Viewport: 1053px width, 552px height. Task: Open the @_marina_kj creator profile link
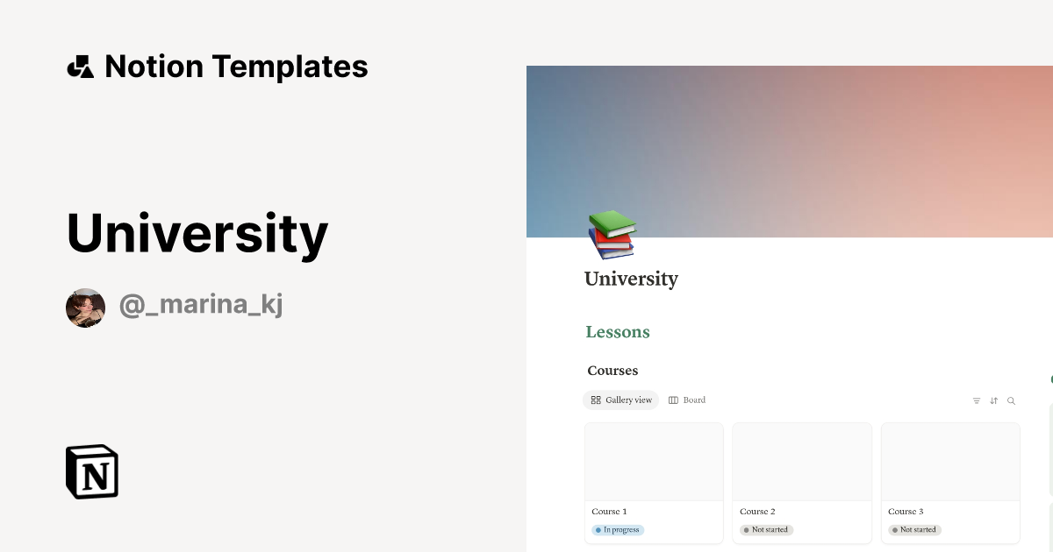click(x=200, y=304)
